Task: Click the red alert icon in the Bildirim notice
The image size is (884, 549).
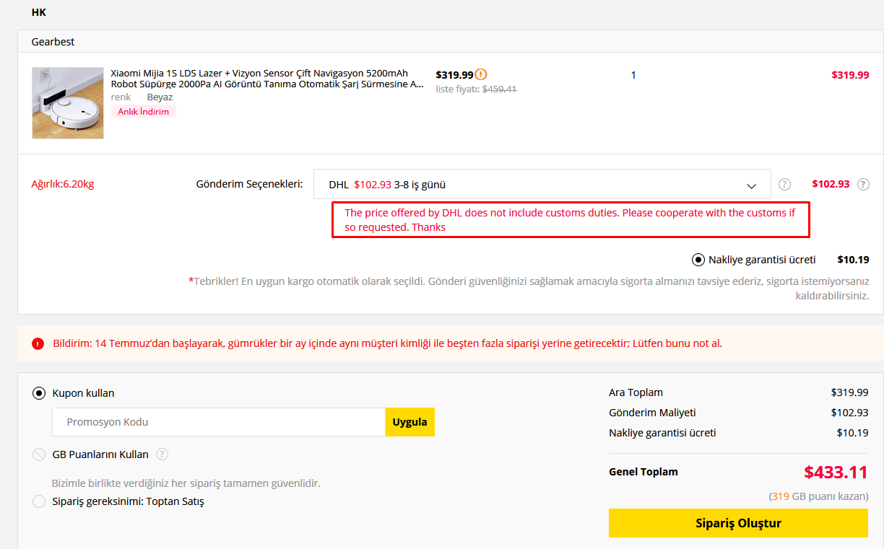Action: click(x=38, y=343)
